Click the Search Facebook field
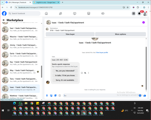This screenshot has height=120, width=151. [24, 13]
